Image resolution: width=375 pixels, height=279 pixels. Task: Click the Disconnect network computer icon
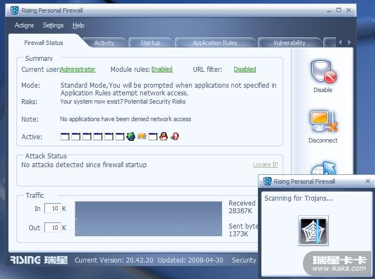tap(323, 121)
